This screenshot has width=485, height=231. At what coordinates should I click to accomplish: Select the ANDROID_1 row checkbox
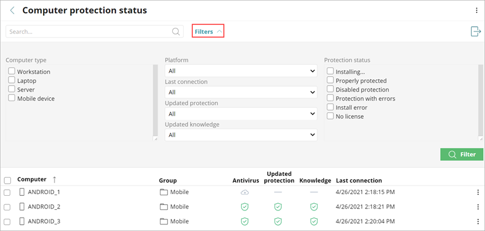(7, 193)
